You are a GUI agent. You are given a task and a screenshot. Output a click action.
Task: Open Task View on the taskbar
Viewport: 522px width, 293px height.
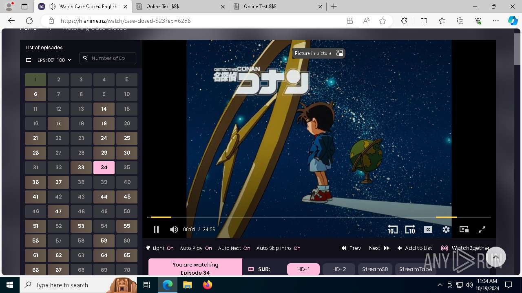click(x=147, y=285)
